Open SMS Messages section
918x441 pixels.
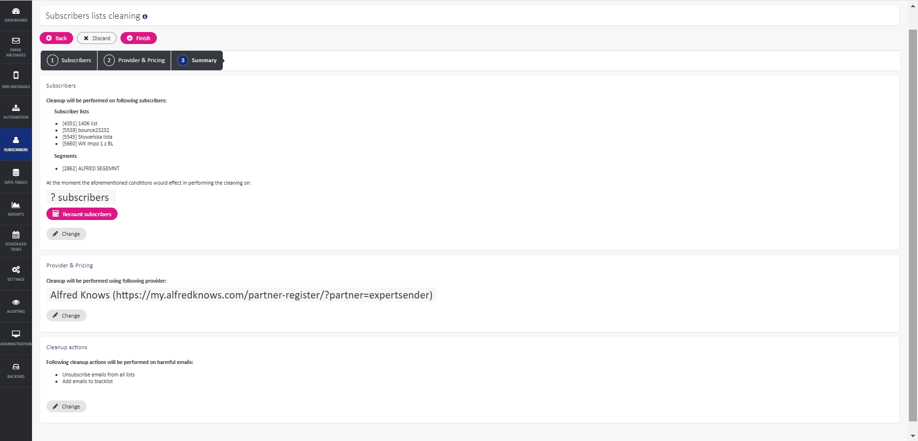click(x=16, y=76)
